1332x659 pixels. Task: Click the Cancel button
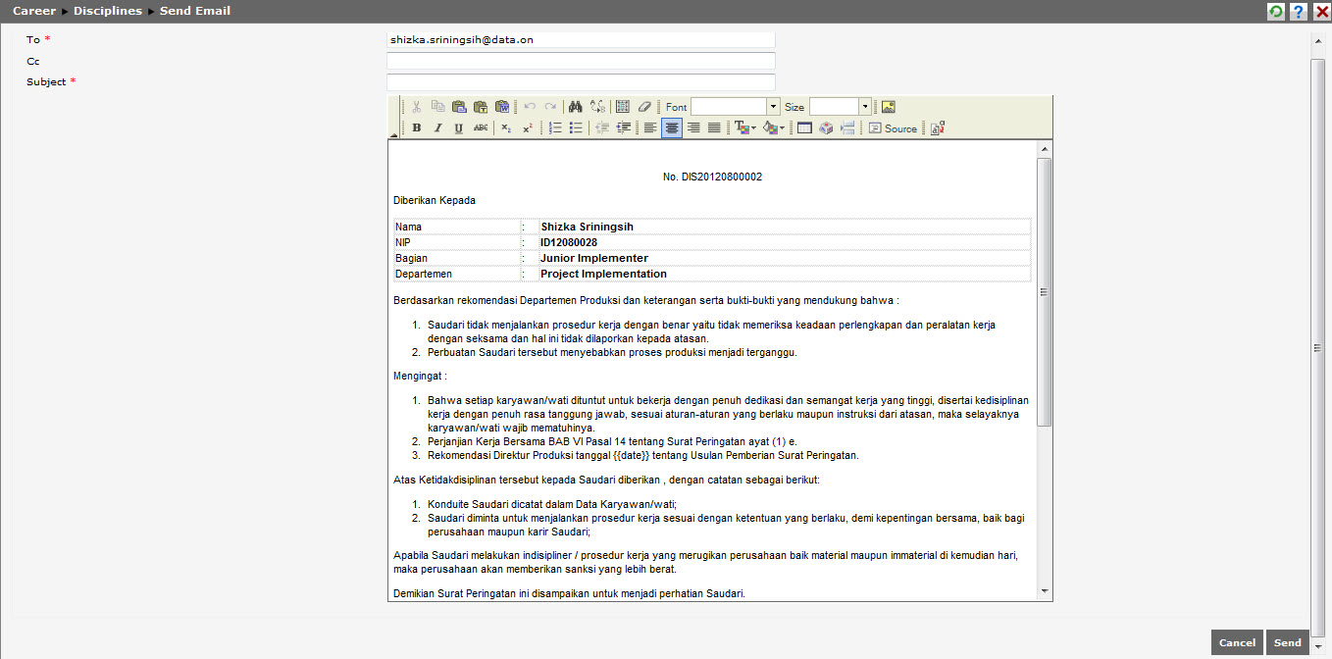[x=1236, y=642]
